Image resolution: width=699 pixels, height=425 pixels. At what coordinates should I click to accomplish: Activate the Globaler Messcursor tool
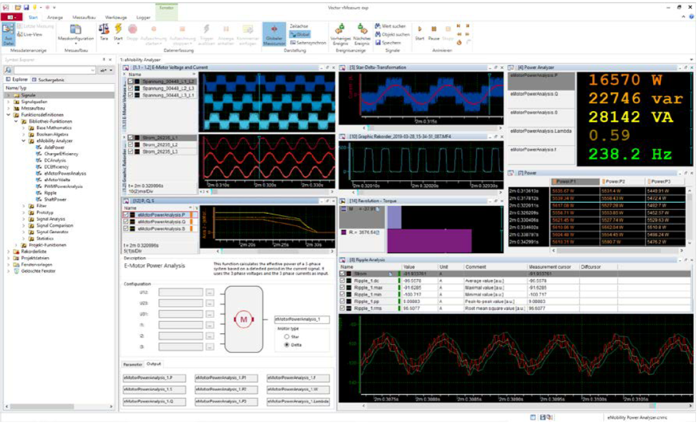[x=274, y=32]
